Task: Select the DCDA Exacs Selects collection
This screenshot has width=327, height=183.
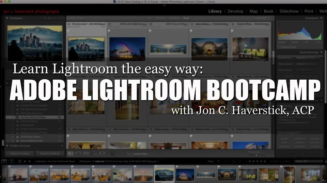Action: [x=35, y=137]
